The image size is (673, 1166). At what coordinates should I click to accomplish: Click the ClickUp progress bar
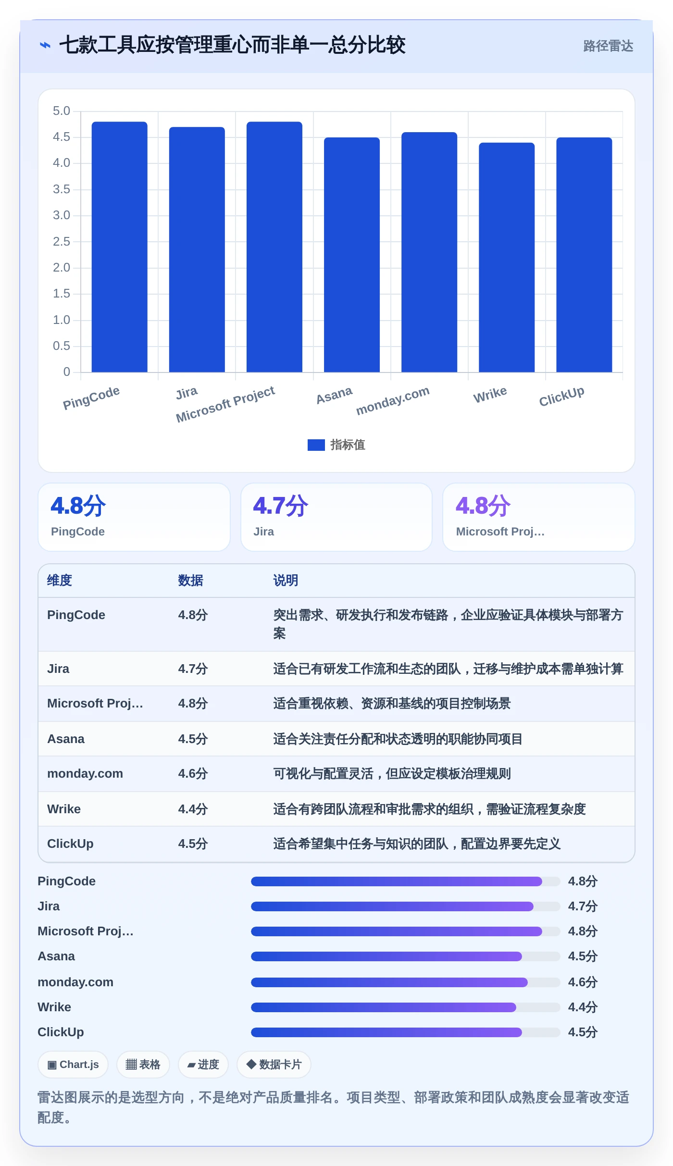[x=406, y=1032]
